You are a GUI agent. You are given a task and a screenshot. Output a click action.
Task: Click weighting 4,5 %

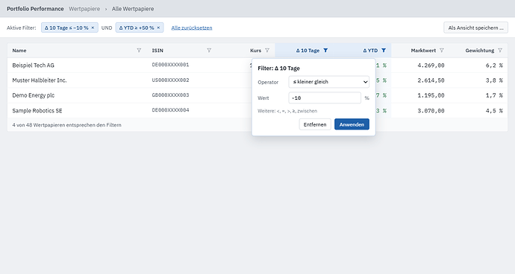pos(494,111)
